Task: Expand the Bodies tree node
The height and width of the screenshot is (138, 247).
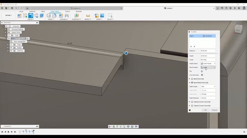Action: click(8, 48)
